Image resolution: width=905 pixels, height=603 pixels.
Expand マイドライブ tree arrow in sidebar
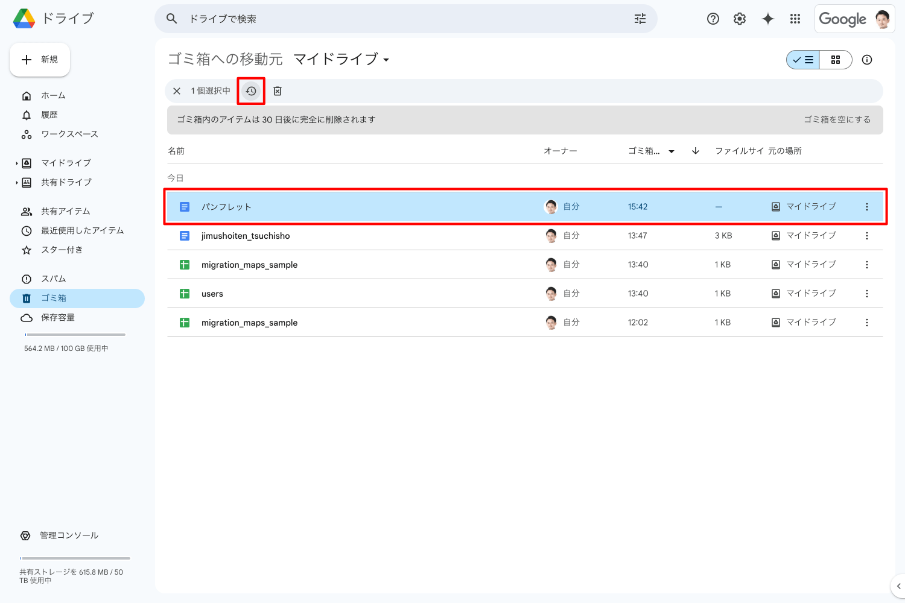pyautogui.click(x=17, y=163)
